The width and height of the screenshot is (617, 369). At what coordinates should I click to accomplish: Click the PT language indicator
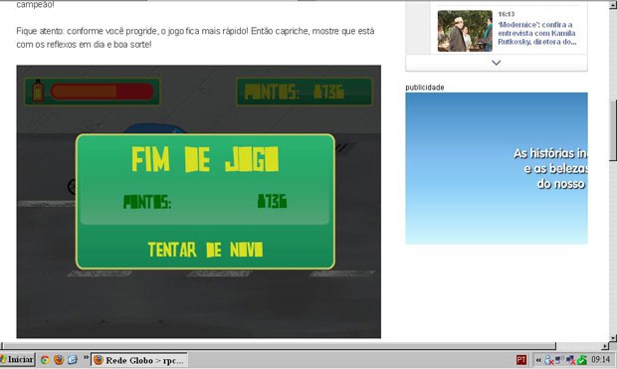(x=521, y=360)
